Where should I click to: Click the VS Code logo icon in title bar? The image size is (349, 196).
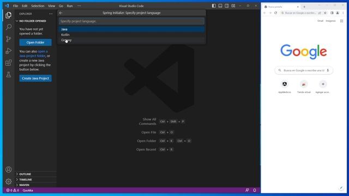[7, 6]
